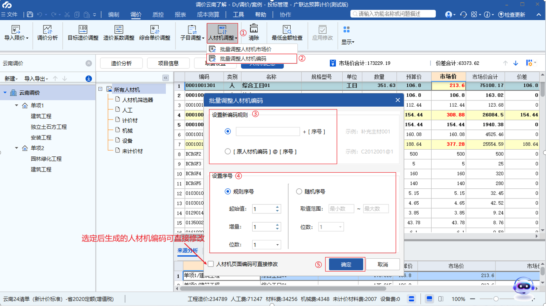
Task: Increase the 增量 spinner value
Action: pos(278,225)
